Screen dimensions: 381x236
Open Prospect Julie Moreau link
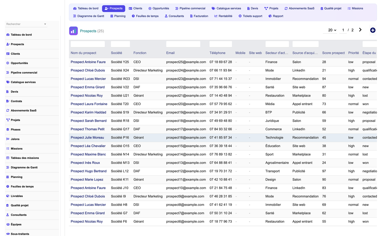coord(87,138)
